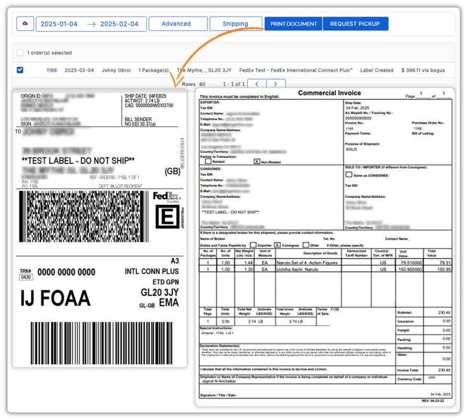Set the start date field 2025-01-04

[x=59, y=24]
